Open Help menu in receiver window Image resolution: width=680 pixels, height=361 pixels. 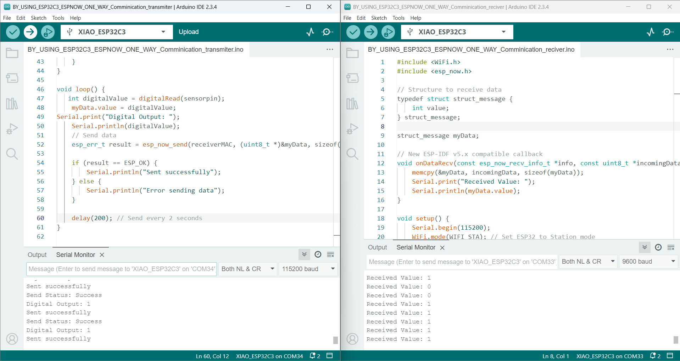click(x=416, y=18)
